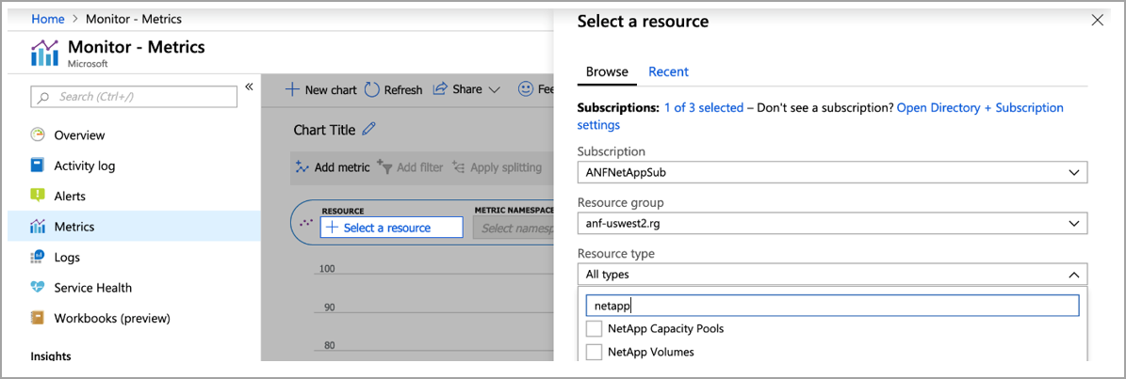
Task: Select the Browse tab
Action: (607, 71)
